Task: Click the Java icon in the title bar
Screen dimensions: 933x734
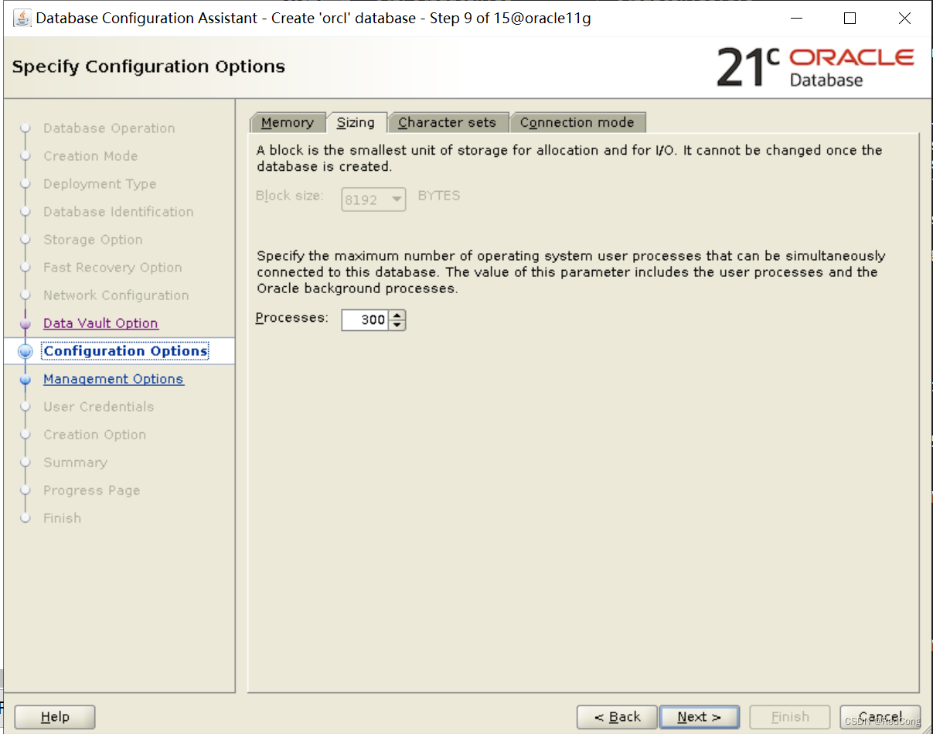Action: (22, 18)
